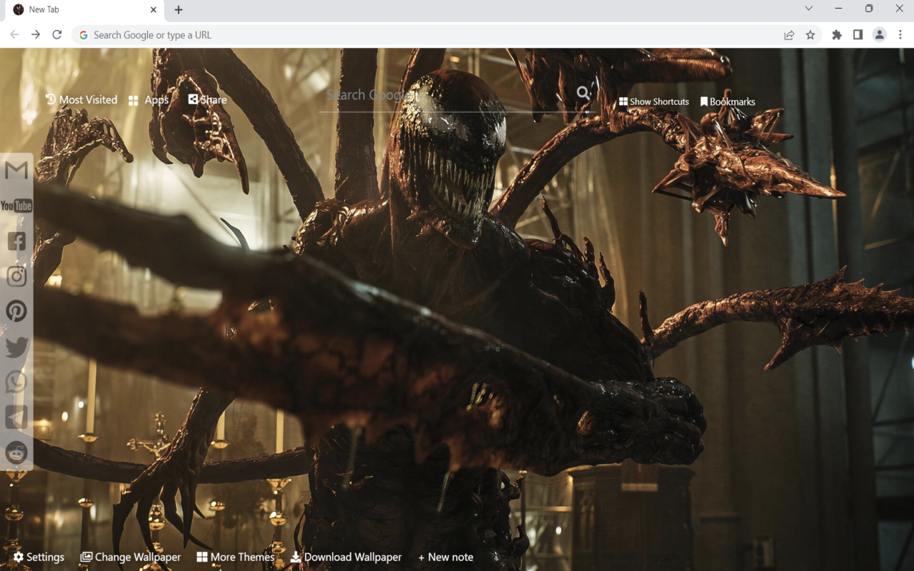Viewport: 914px width, 571px height.
Task: Focus the address bar
Action: pyautogui.click(x=428, y=35)
